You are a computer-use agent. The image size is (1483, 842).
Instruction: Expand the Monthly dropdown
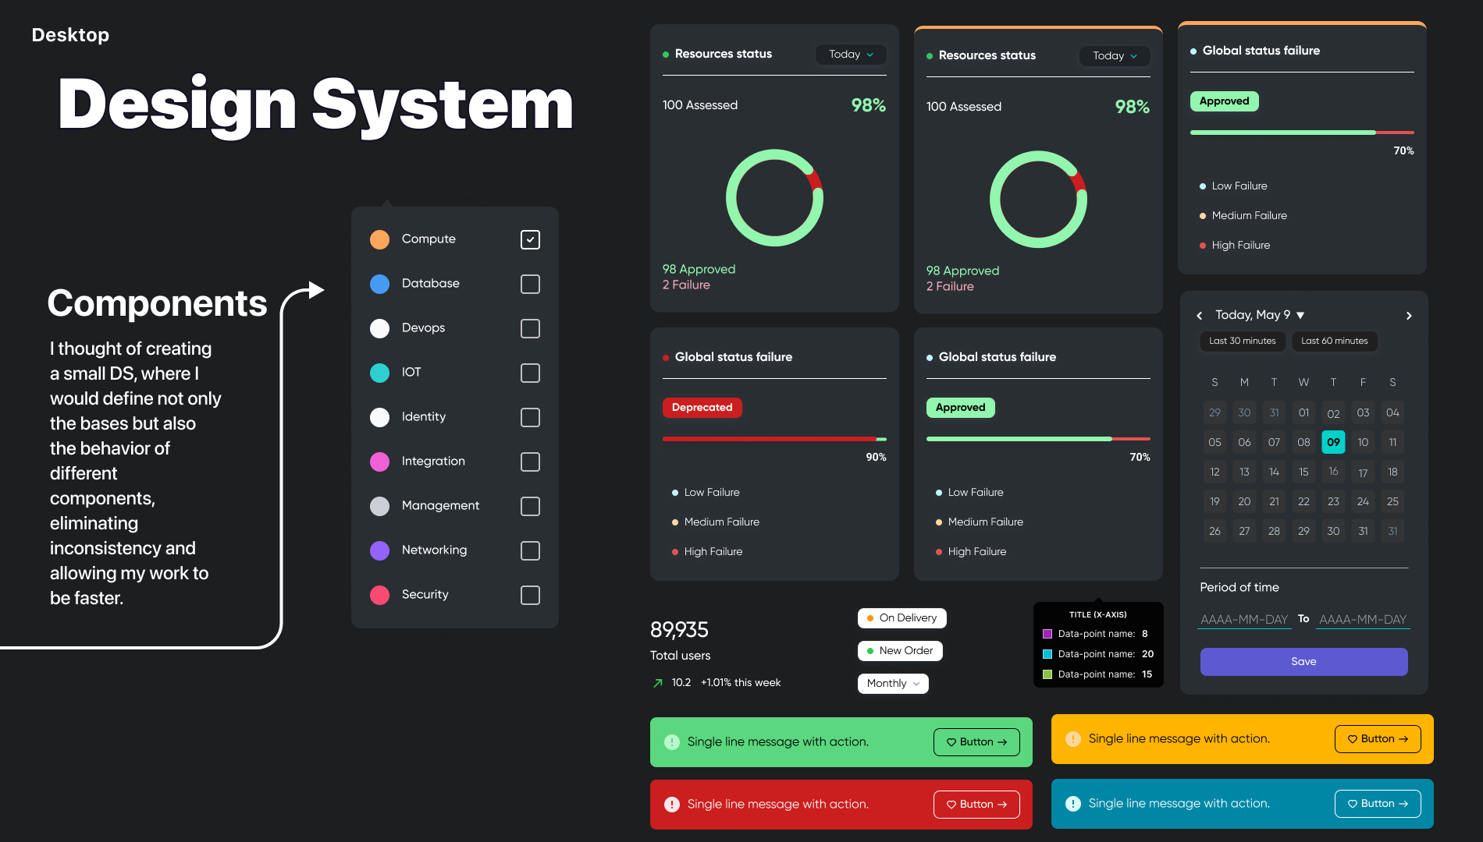[893, 683]
